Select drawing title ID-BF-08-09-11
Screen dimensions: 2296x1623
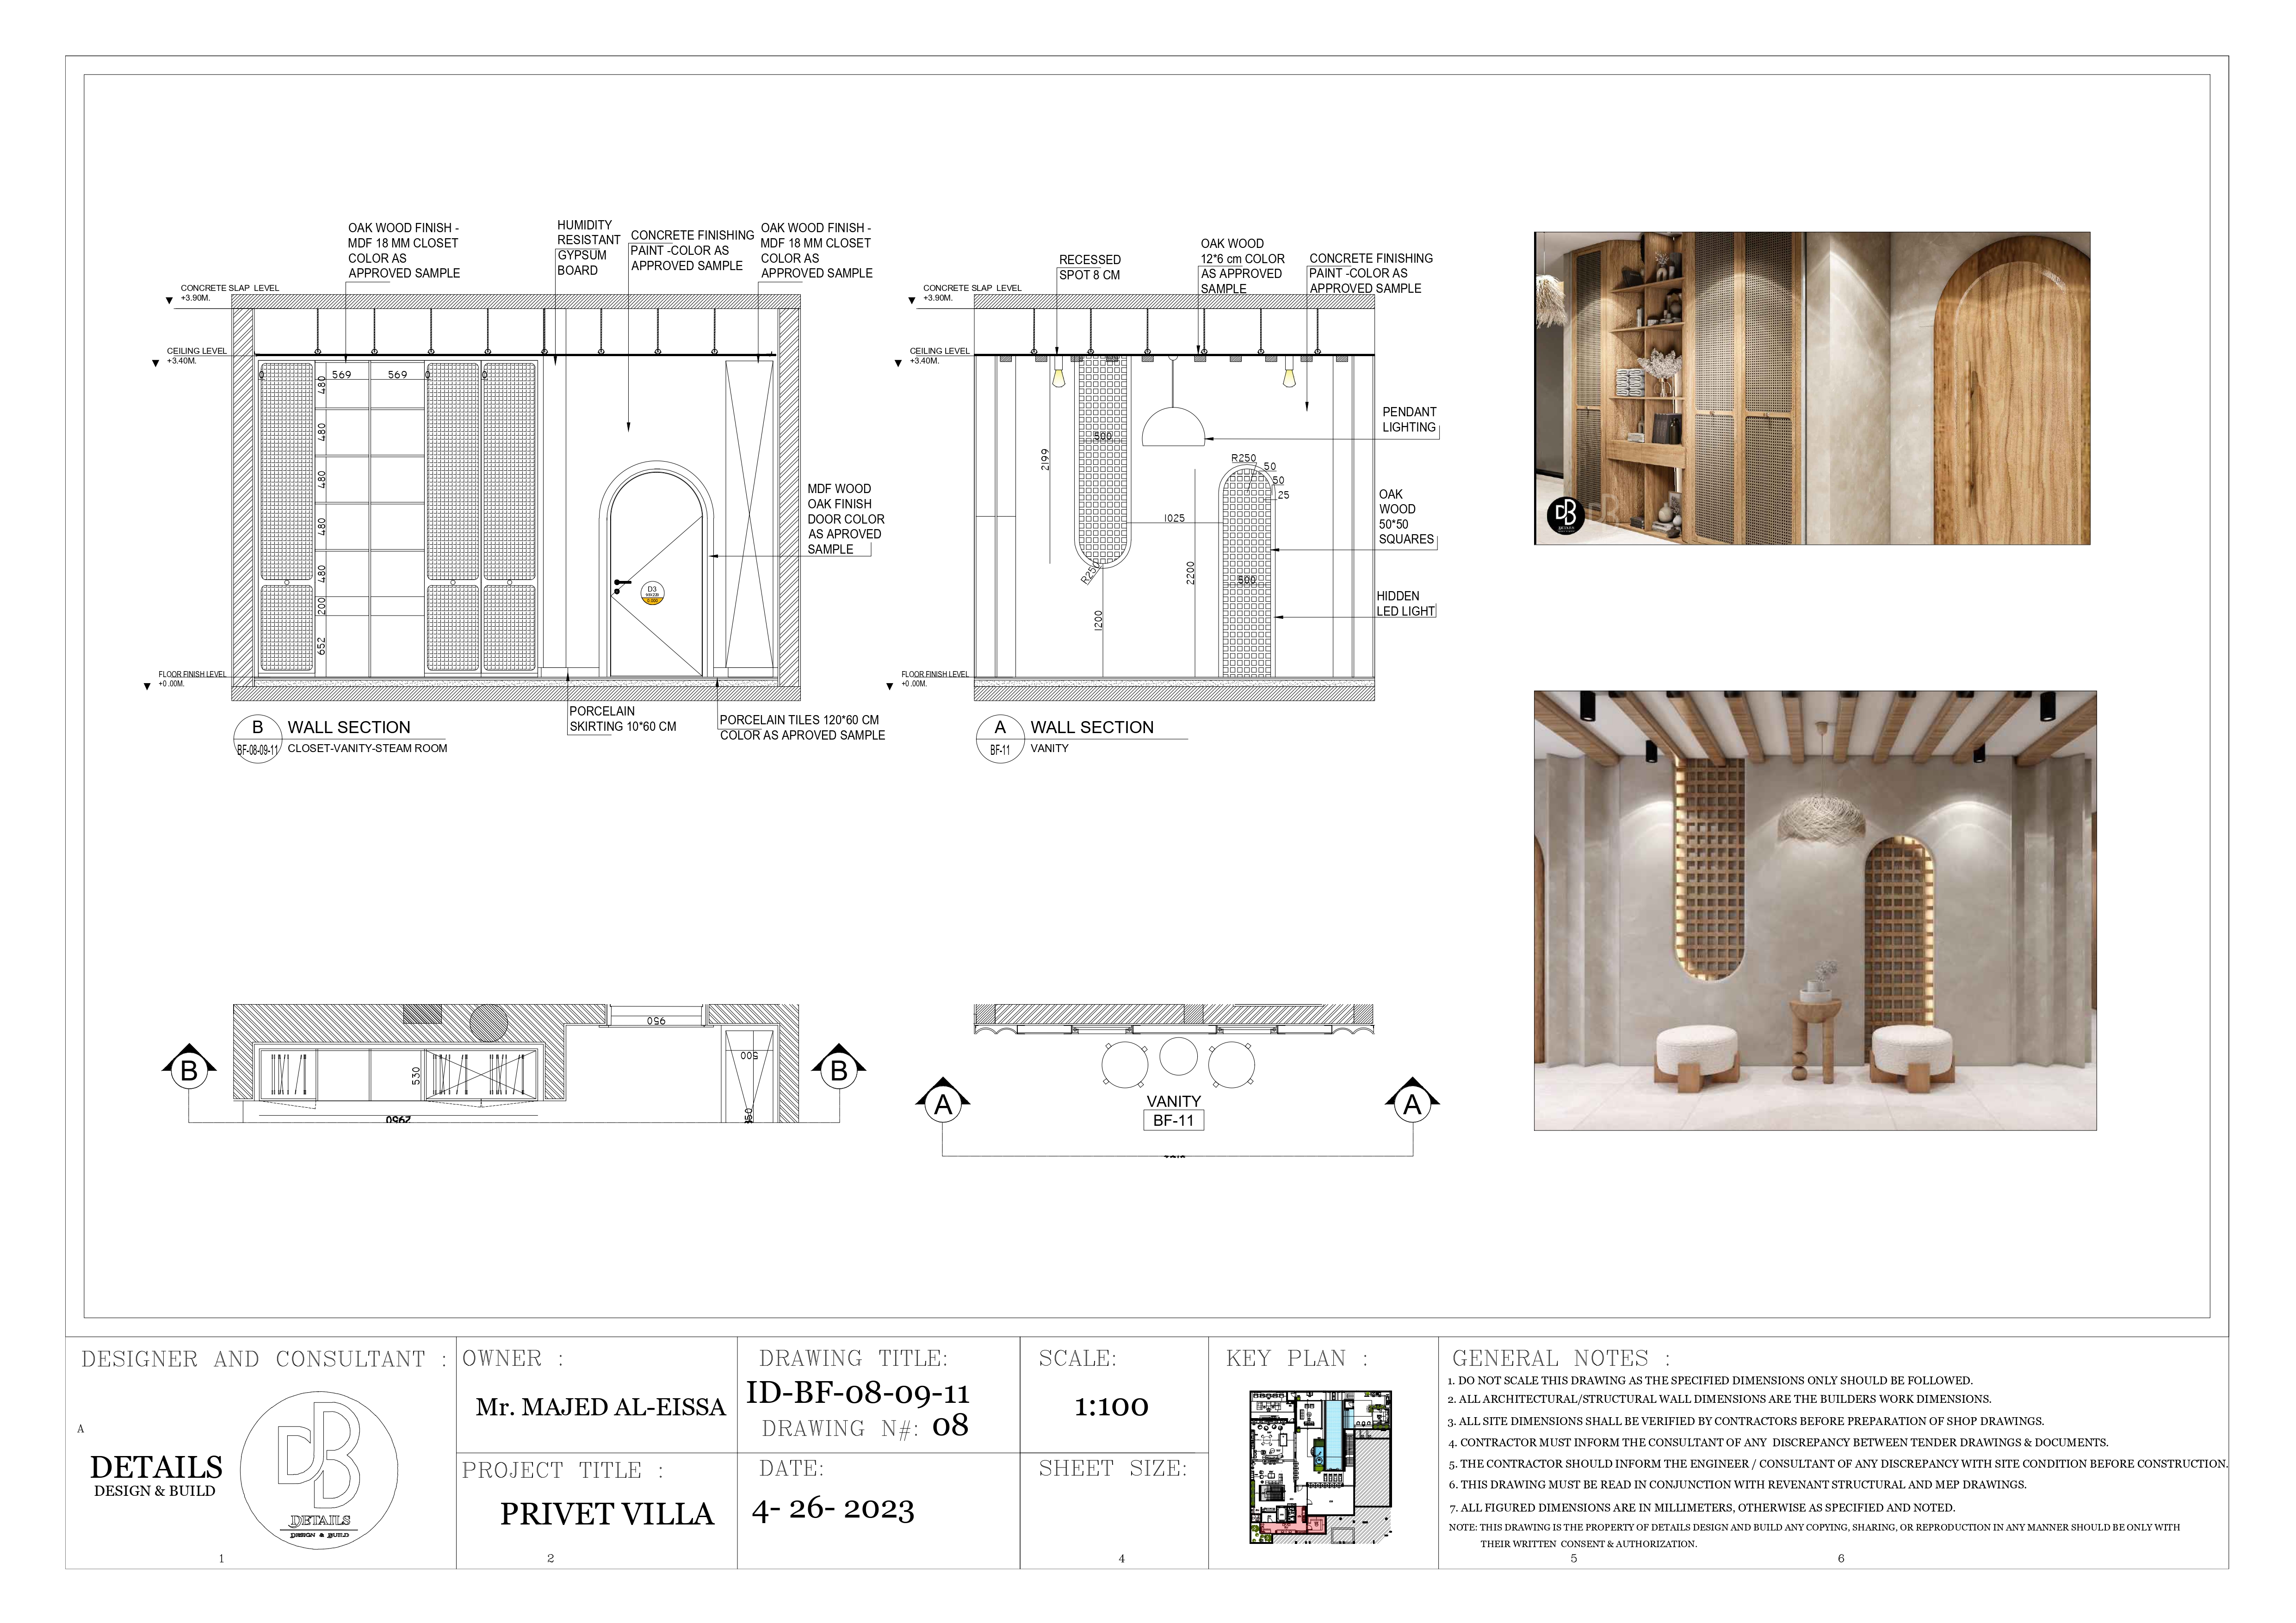point(858,1393)
